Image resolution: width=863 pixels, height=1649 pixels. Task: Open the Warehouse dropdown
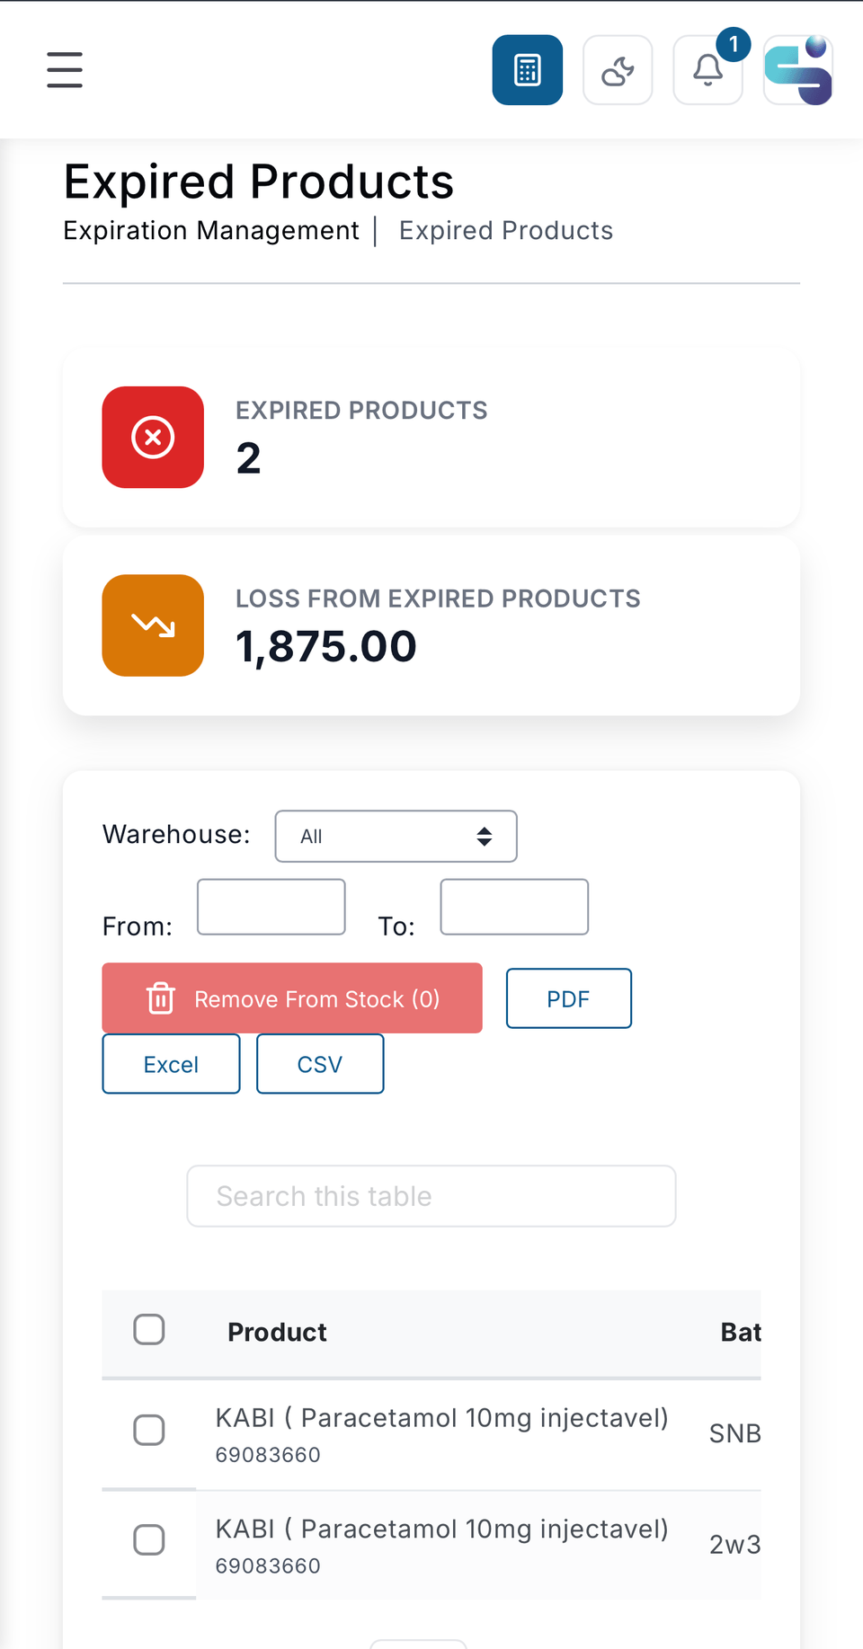(396, 837)
